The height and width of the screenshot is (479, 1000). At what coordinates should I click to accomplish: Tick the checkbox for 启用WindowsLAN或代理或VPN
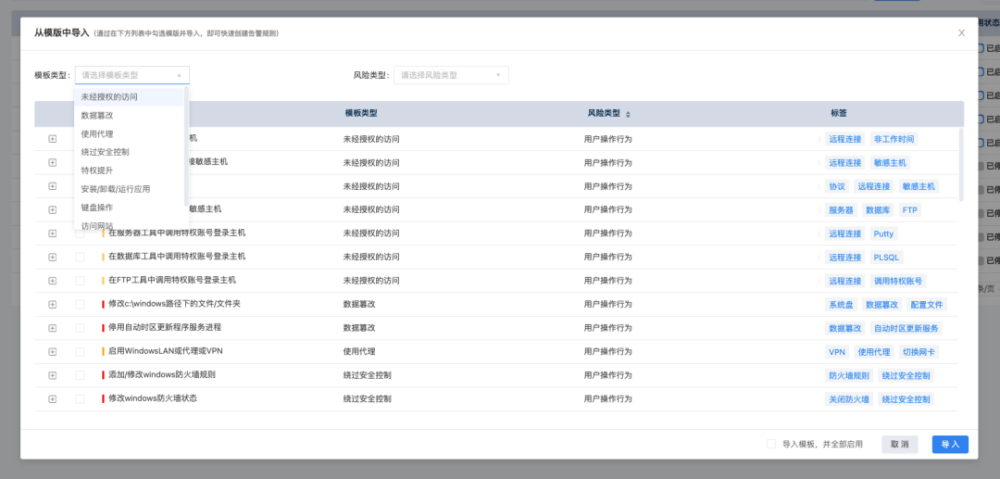click(x=80, y=352)
